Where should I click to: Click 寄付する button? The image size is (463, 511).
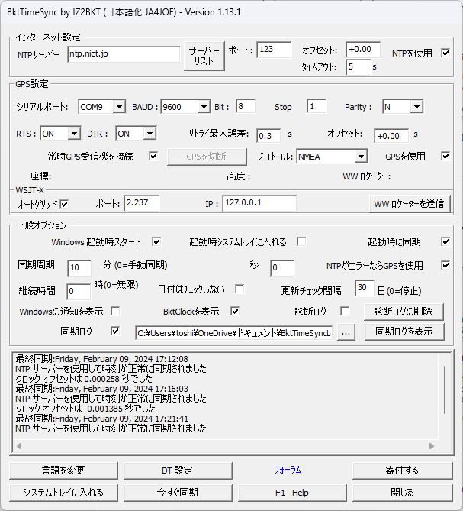pyautogui.click(x=403, y=471)
